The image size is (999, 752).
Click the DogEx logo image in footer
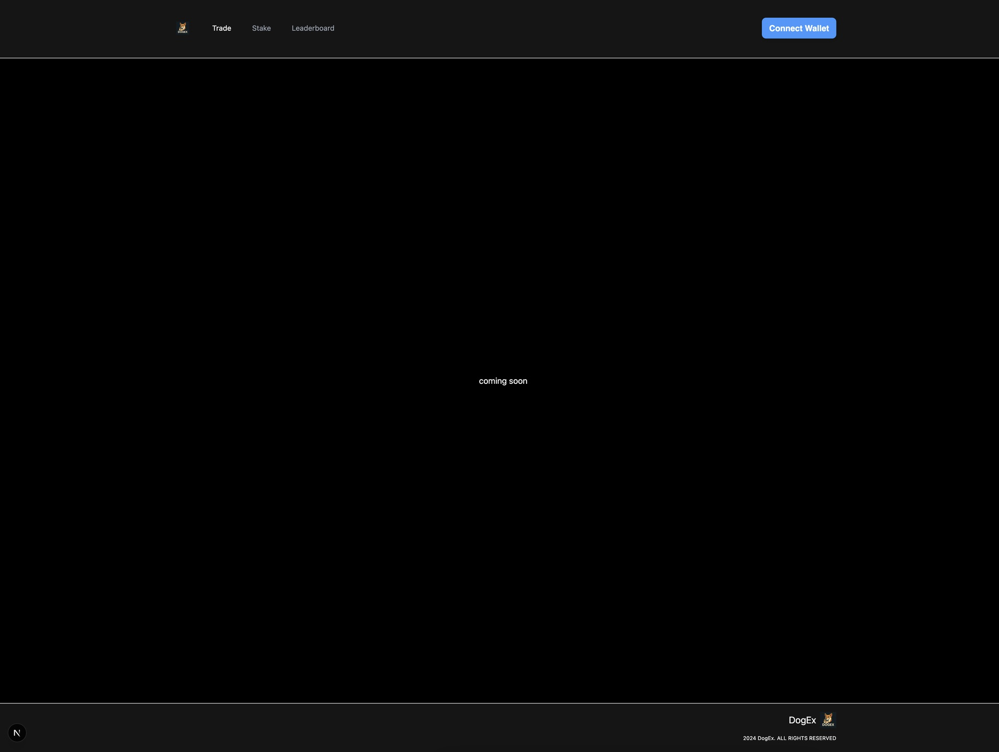(x=828, y=720)
